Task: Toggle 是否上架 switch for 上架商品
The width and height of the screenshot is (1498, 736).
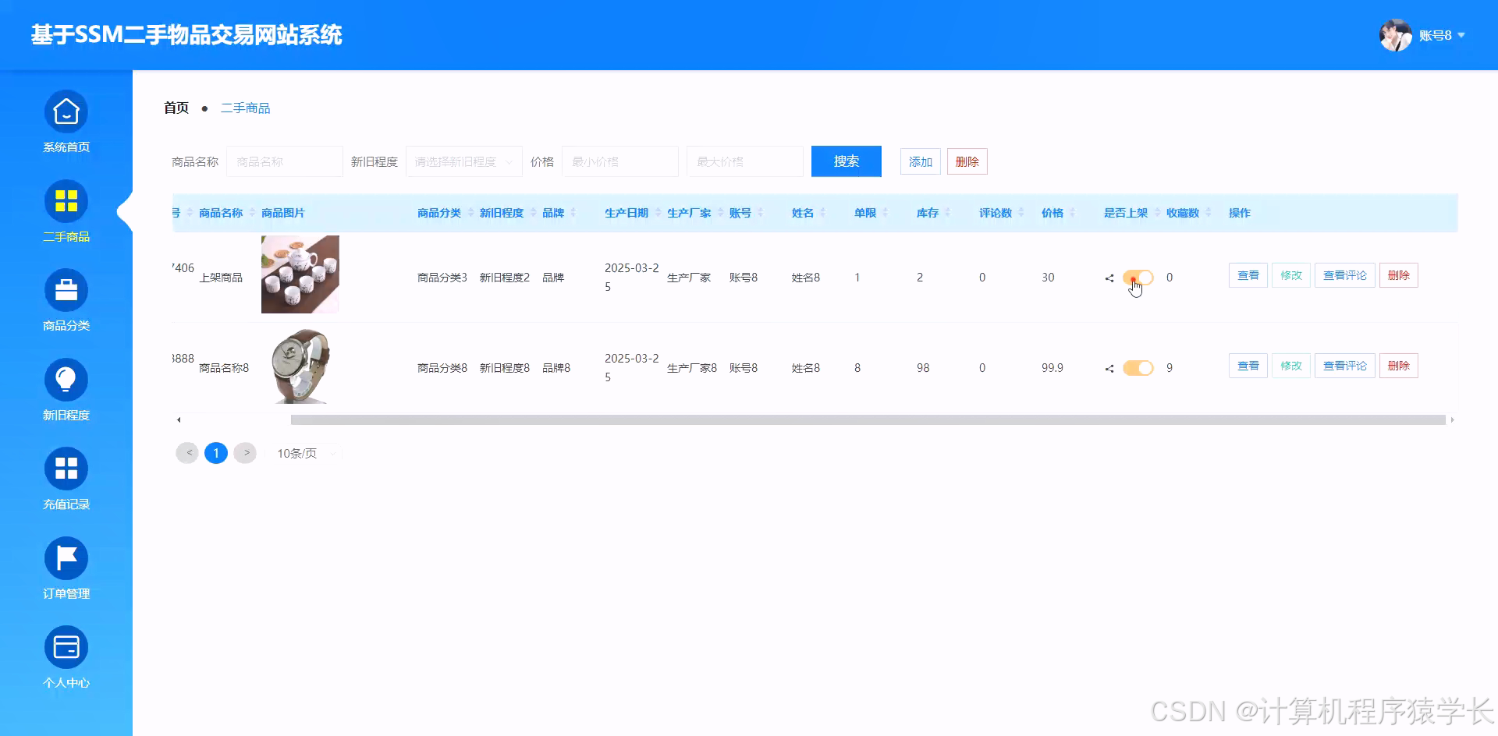Action: click(1138, 278)
